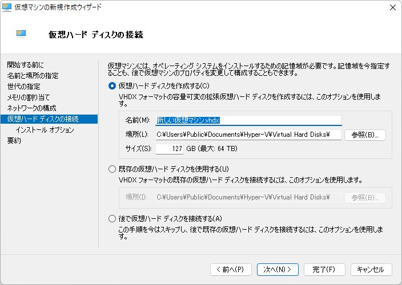Image resolution: width=402 pixels, height=285 pixels.
Task: Click the 場所(L) path field
Action: tap(249, 135)
